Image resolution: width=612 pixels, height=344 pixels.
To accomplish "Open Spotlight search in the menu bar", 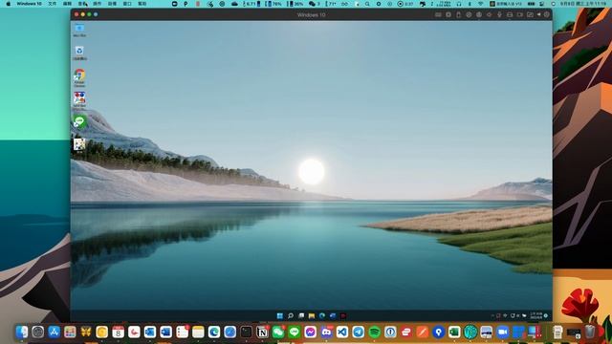I will pos(367,4).
